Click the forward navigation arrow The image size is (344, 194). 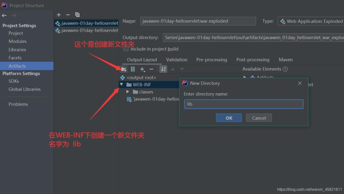pos(14,15)
